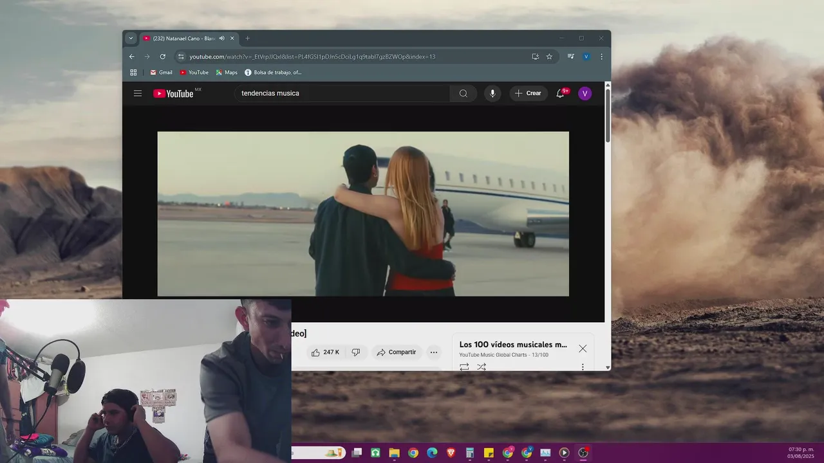Go back in Chrome browser

coord(132,57)
